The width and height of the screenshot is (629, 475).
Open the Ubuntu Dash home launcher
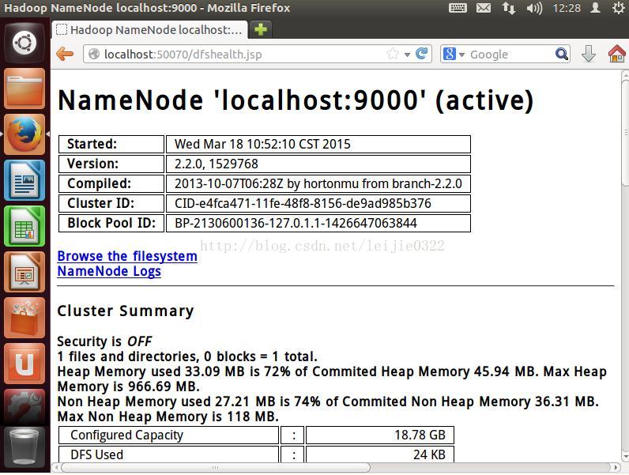(x=24, y=43)
